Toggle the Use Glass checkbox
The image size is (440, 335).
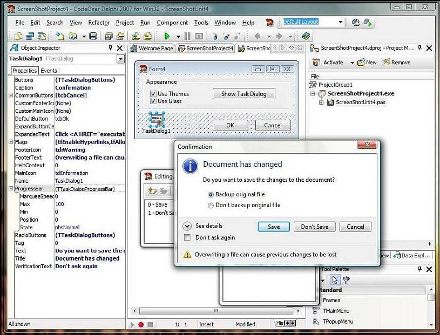point(153,101)
